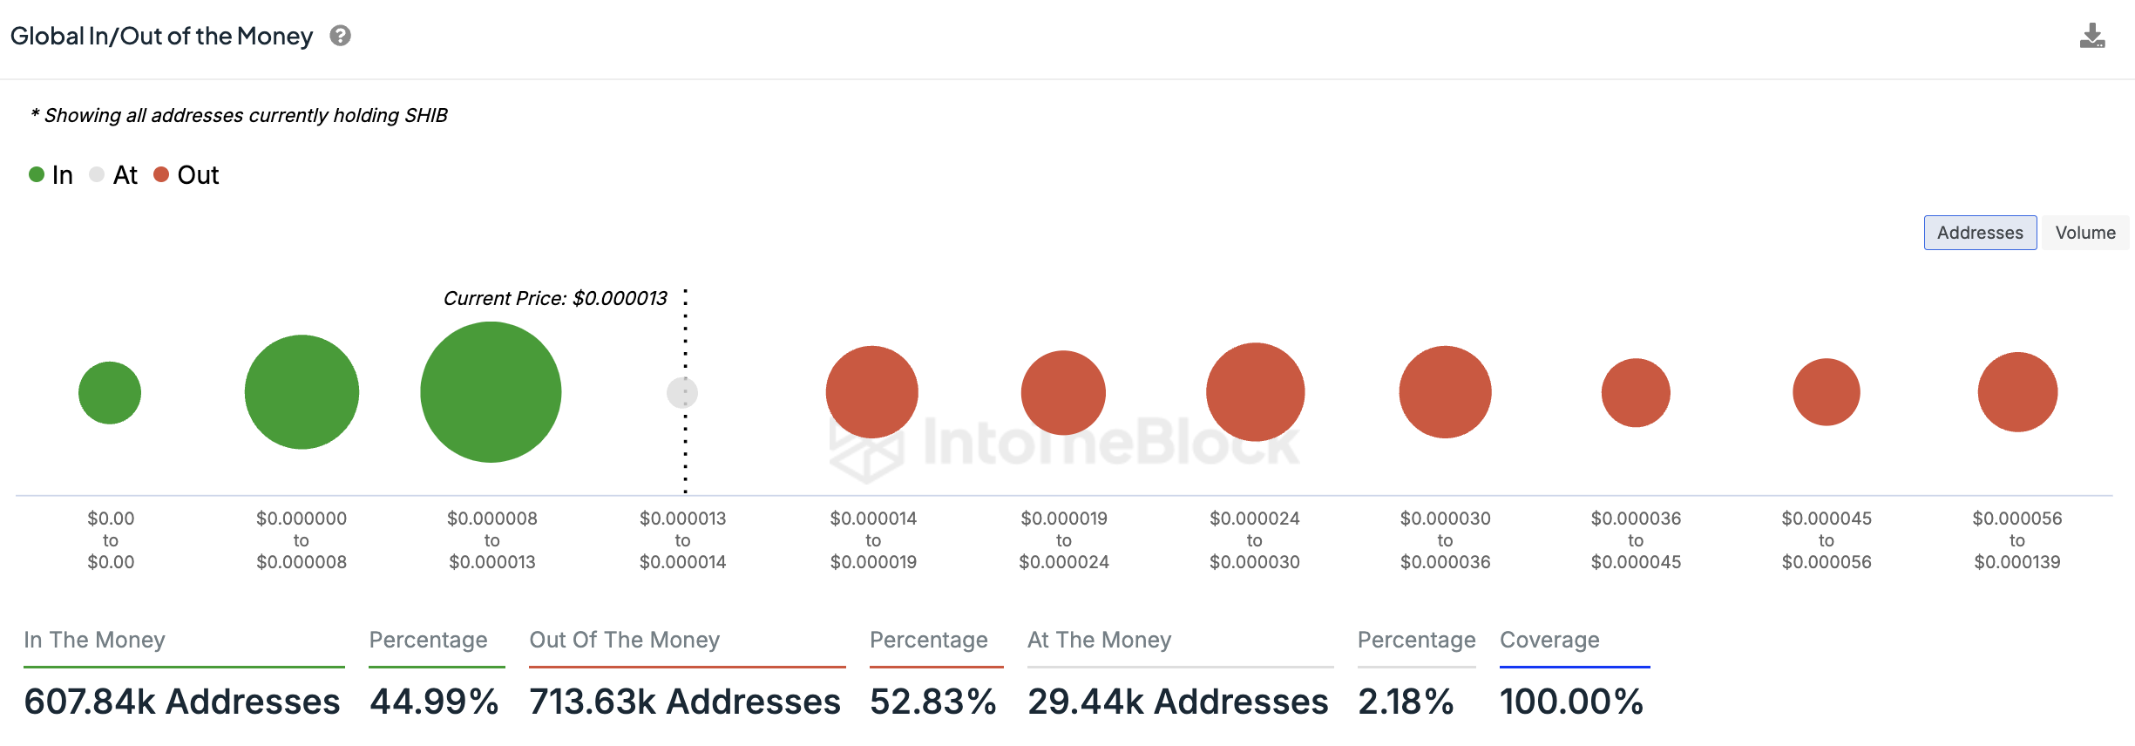2135x746 pixels.
Task: Click the help question mark icon
Action: [340, 36]
